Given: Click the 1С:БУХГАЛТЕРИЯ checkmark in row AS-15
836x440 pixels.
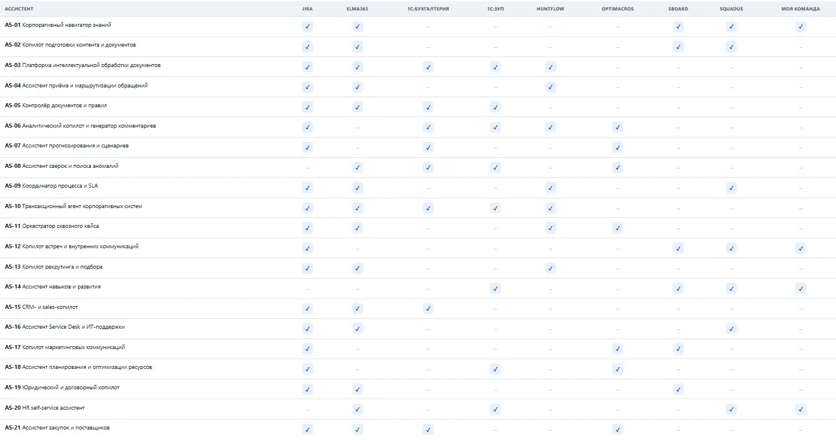Looking at the screenshot, I should 428,308.
